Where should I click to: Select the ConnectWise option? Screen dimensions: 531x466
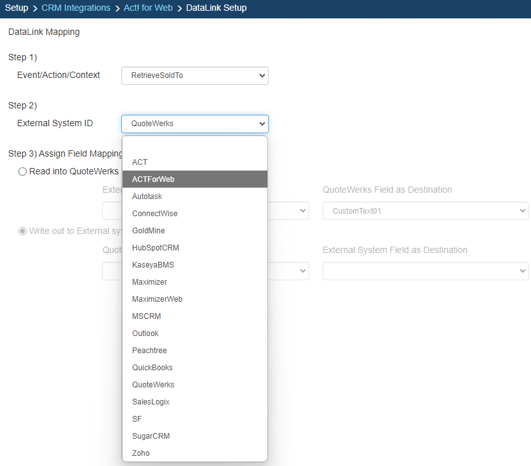(x=154, y=214)
